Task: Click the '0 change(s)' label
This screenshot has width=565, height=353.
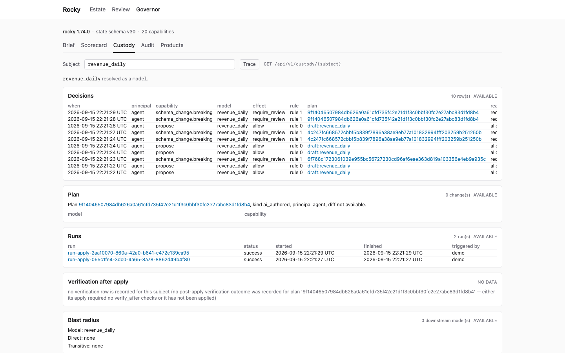Action: pos(458,195)
